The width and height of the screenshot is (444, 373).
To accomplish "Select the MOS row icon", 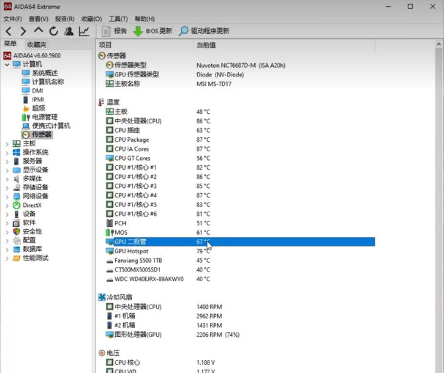I will point(109,233).
